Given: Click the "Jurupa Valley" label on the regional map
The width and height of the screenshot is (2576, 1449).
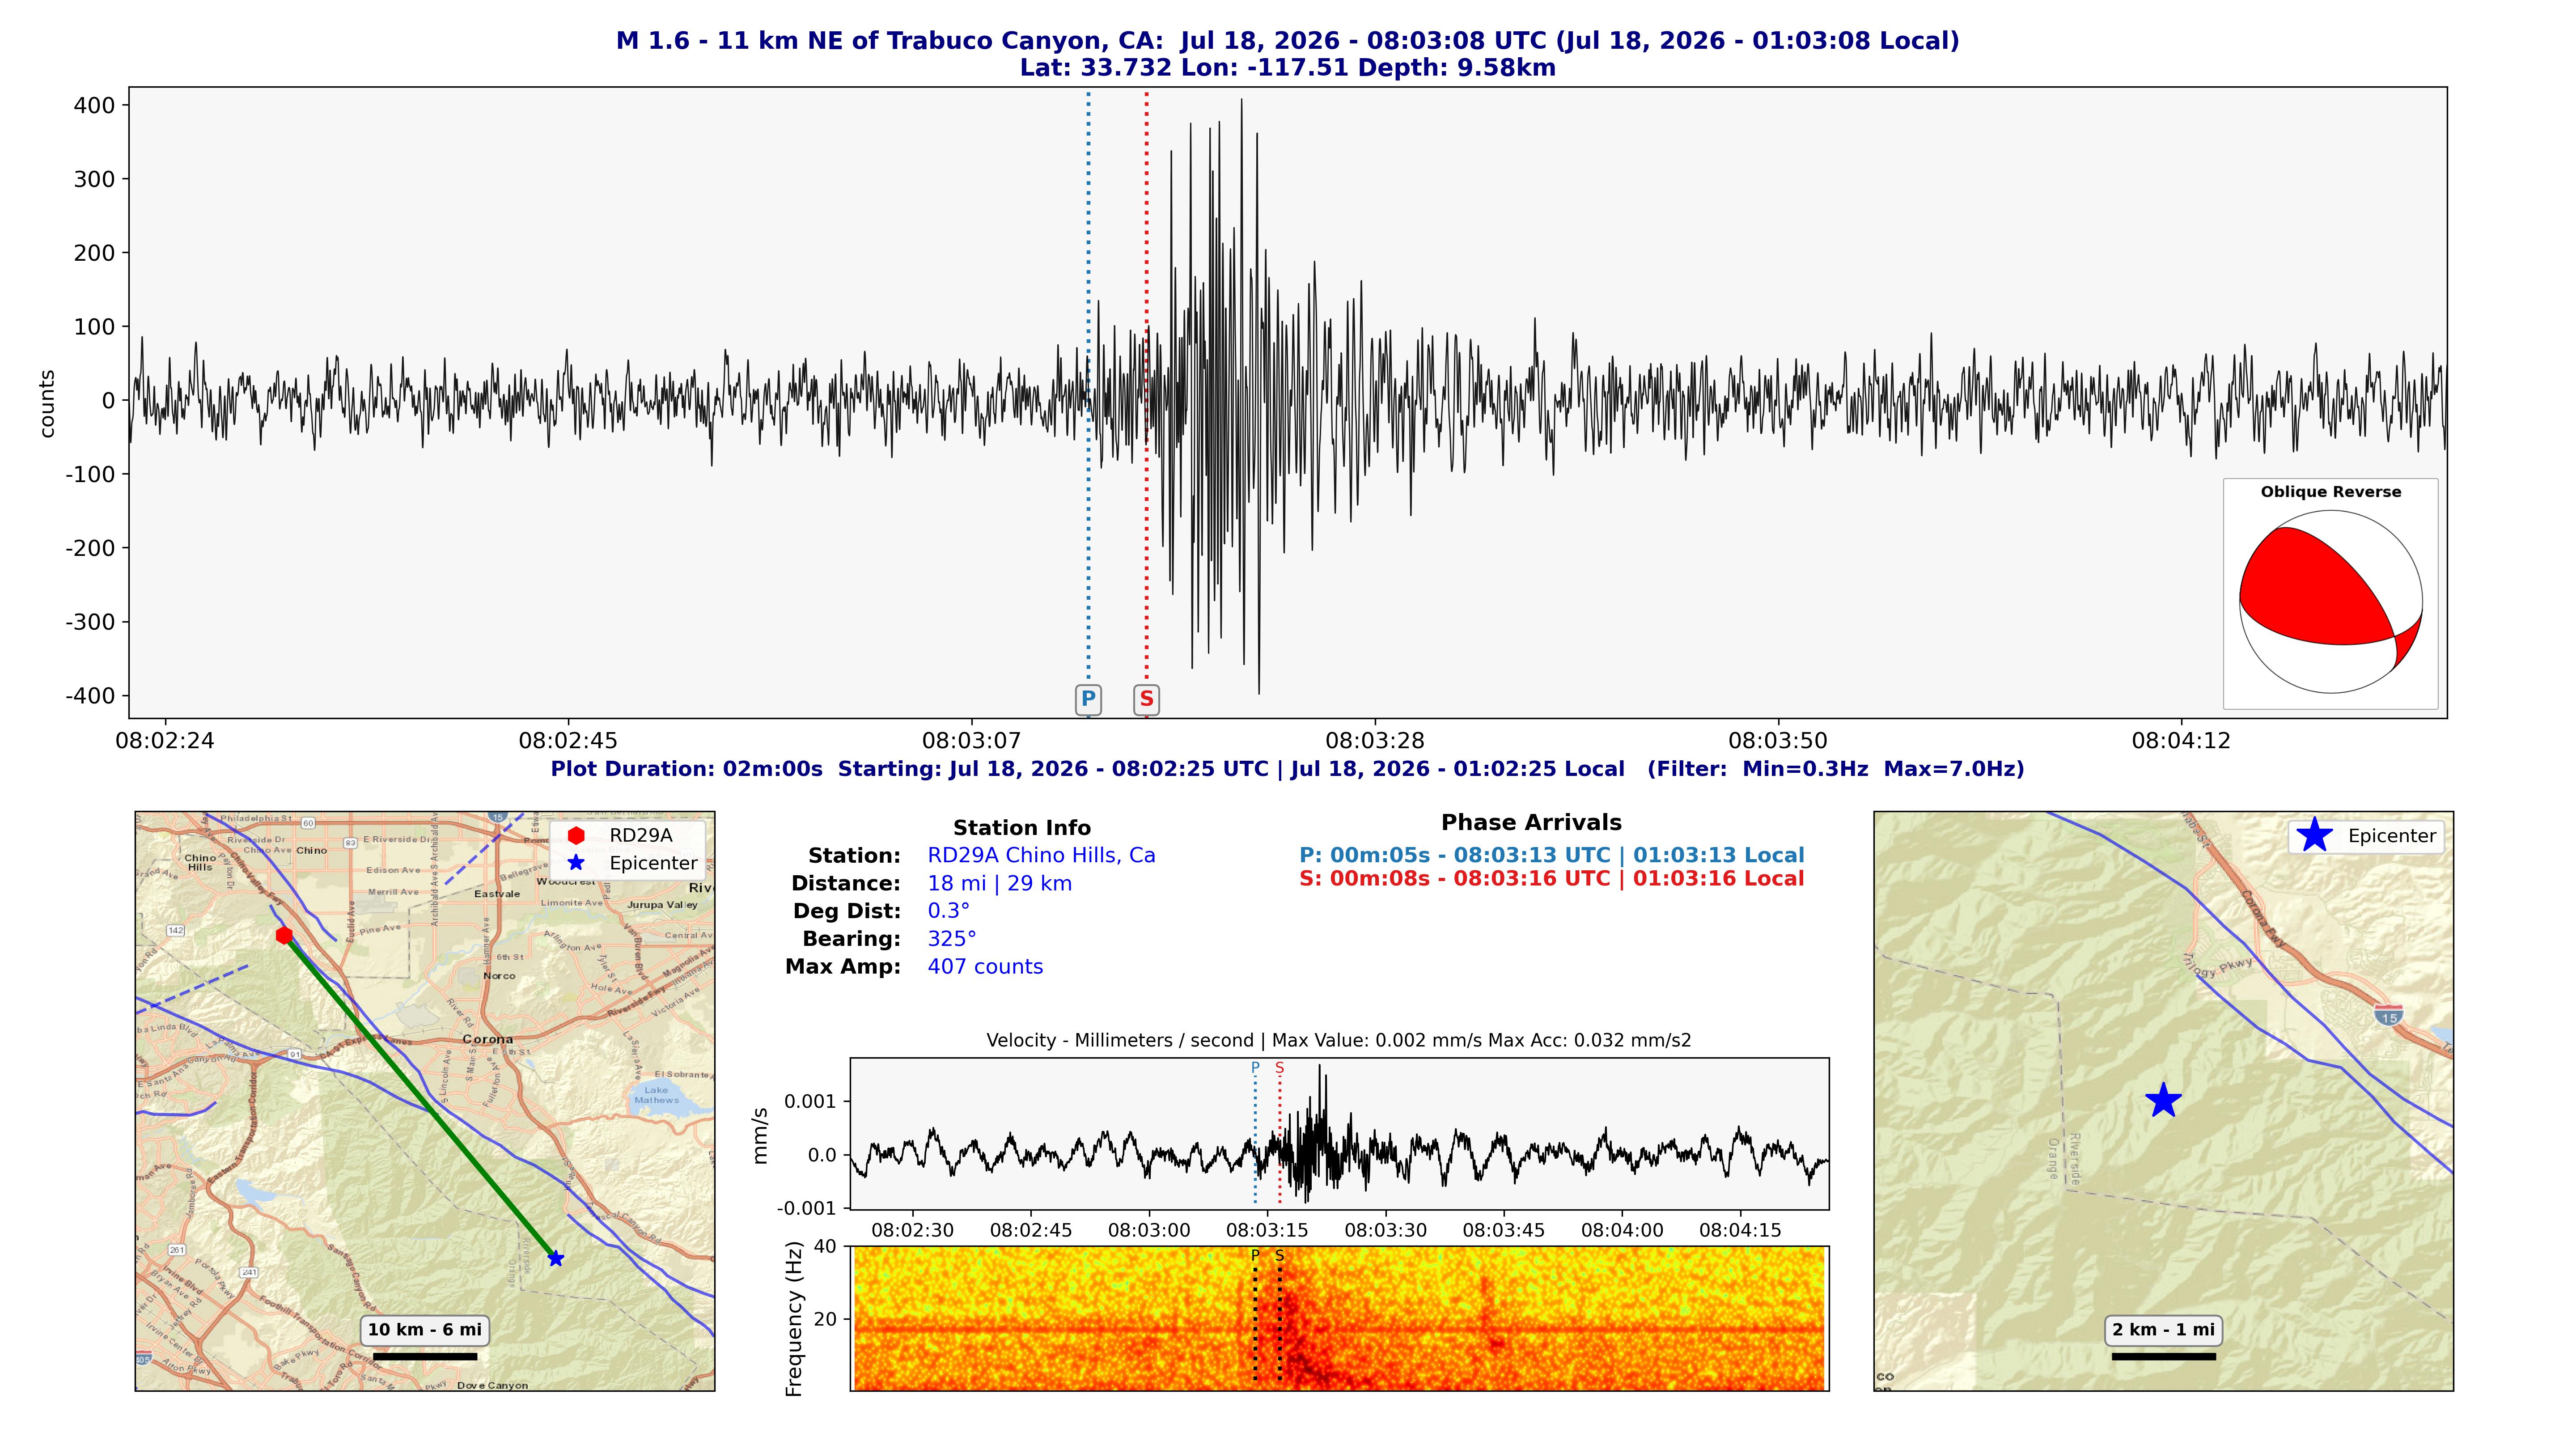Looking at the screenshot, I should [662, 905].
